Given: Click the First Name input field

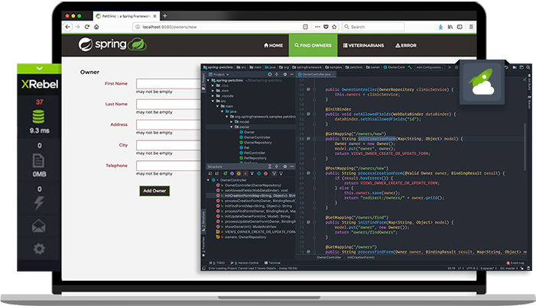Looking at the screenshot, I should 168,84.
